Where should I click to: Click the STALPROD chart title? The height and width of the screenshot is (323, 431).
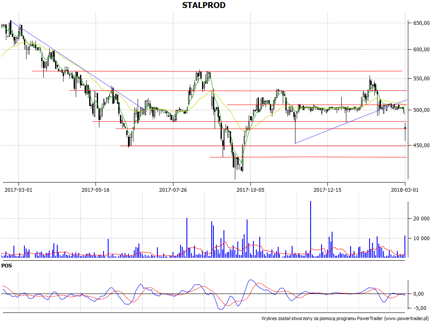coord(204,5)
